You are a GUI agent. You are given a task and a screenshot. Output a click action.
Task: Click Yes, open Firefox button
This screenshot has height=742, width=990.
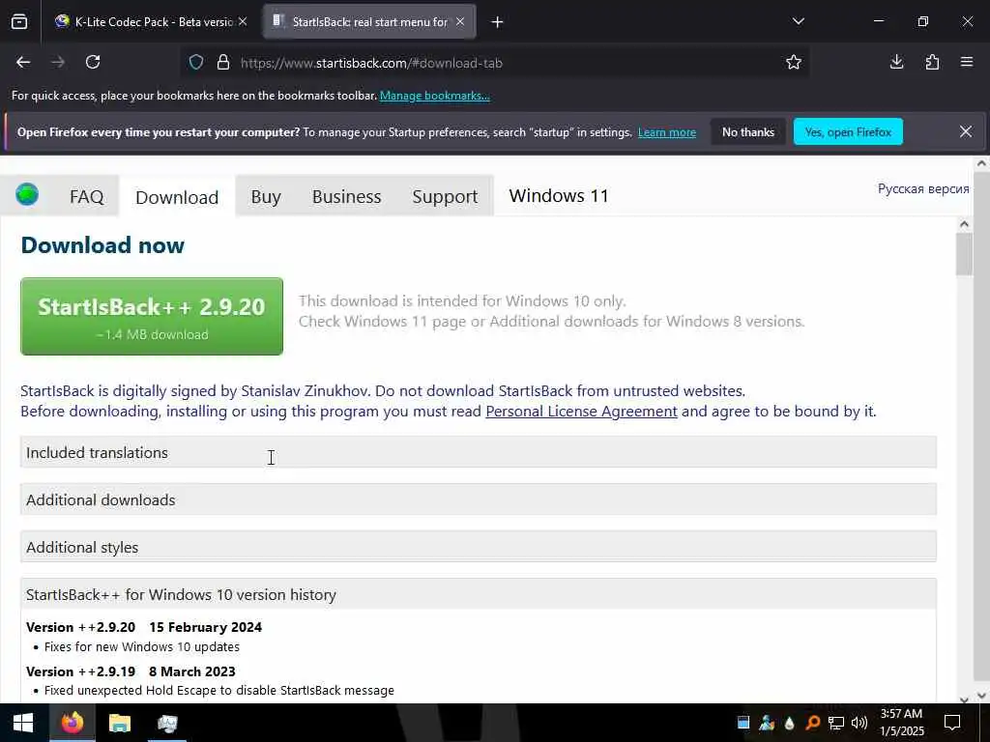(848, 131)
